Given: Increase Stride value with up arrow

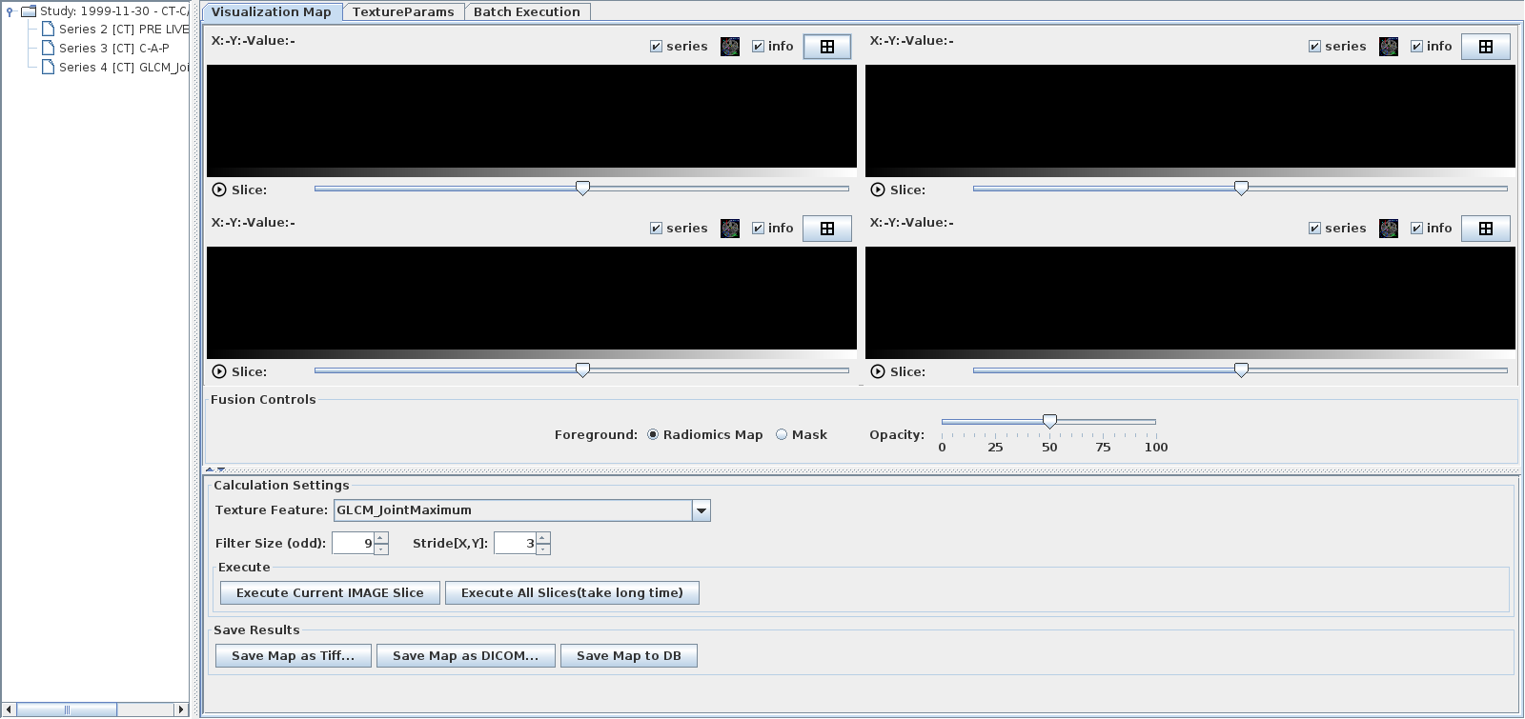Looking at the screenshot, I should pyautogui.click(x=543, y=538).
